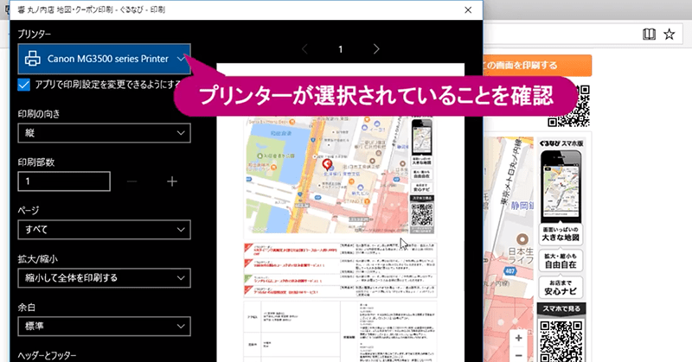Click the ヘッダーとフッター setting label

tap(47, 355)
